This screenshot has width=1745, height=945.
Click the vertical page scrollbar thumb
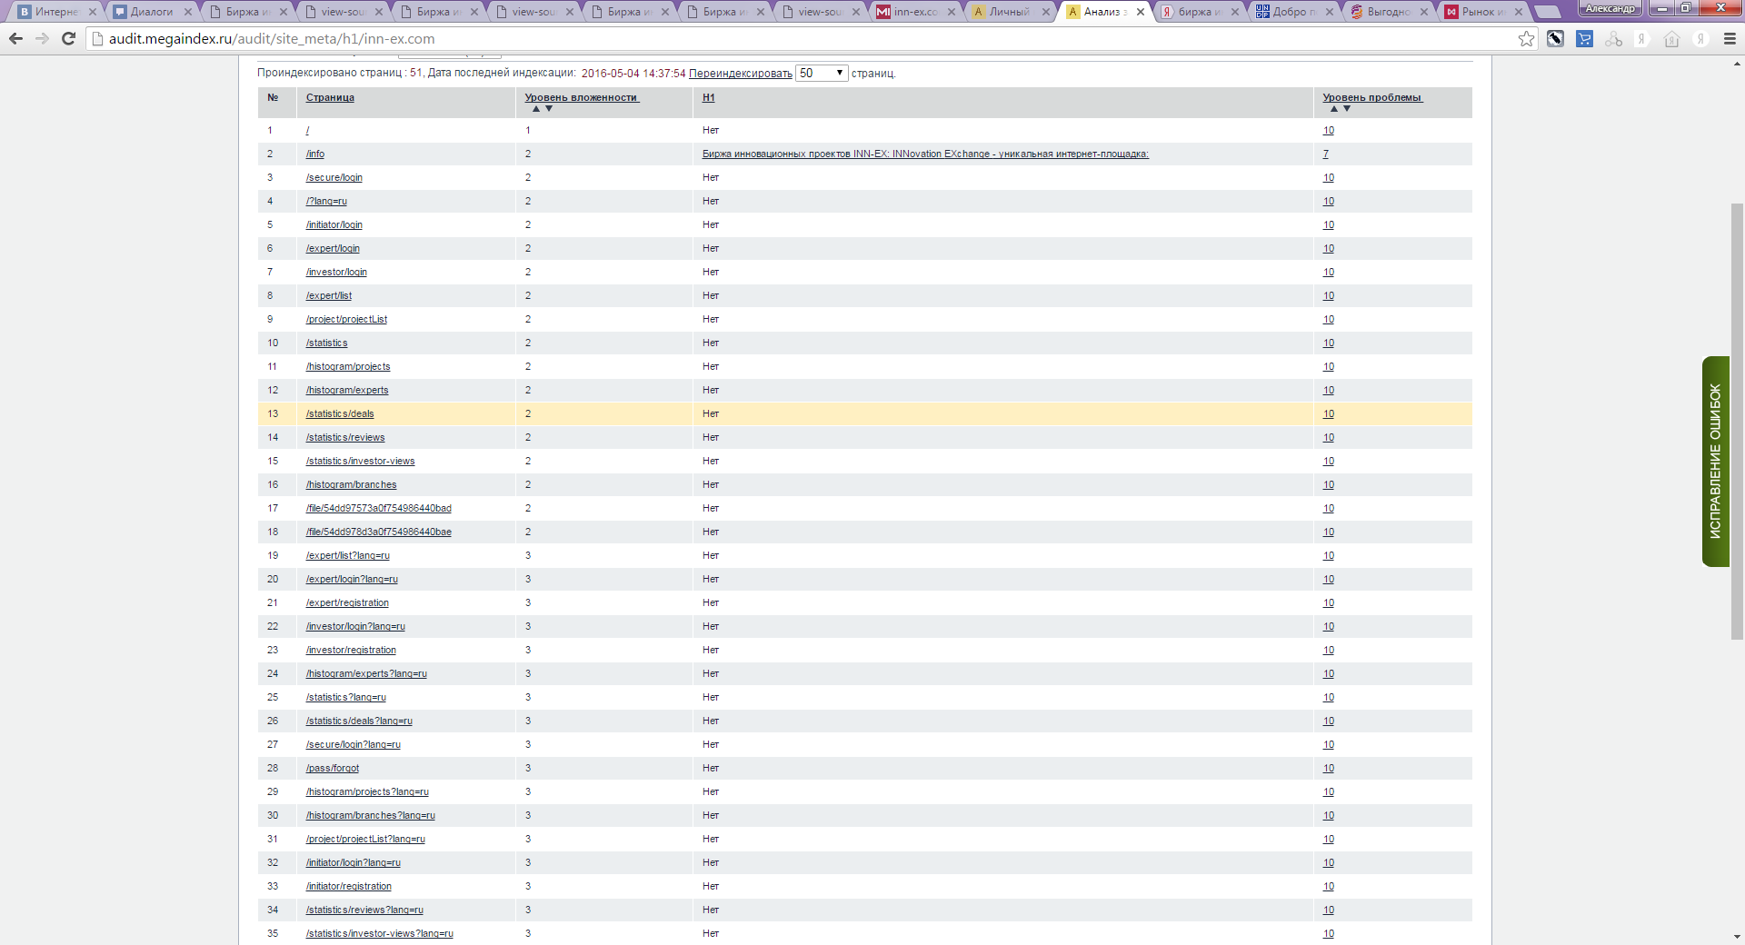1738,421
